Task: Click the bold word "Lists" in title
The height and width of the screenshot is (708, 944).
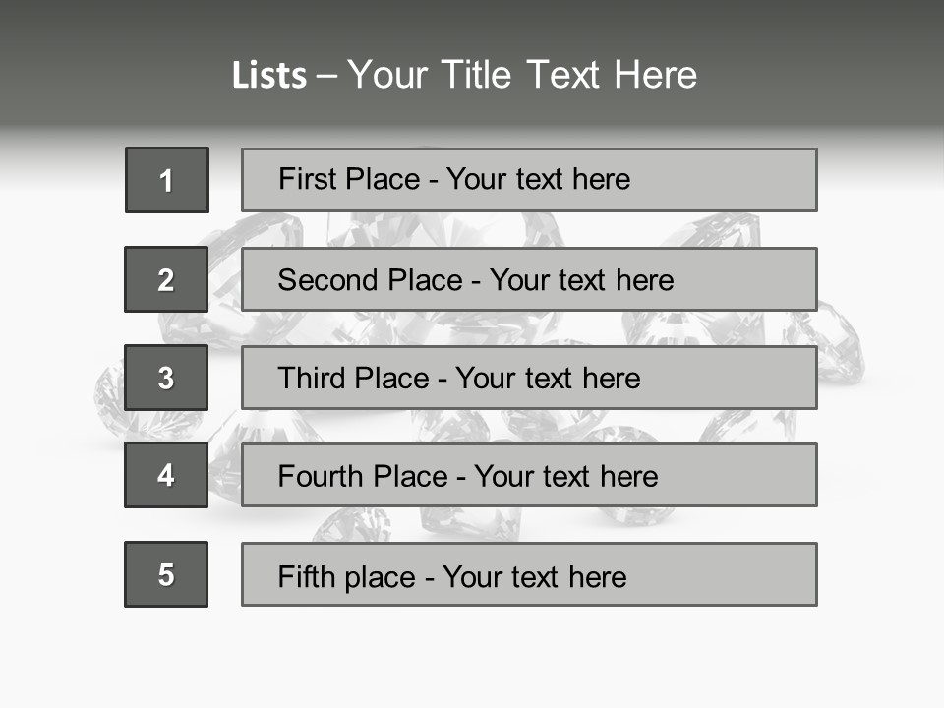Action: coord(268,76)
